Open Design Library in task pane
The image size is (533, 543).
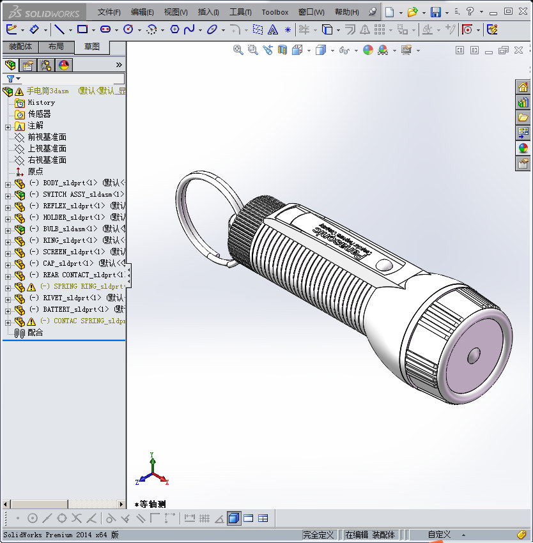[523, 102]
